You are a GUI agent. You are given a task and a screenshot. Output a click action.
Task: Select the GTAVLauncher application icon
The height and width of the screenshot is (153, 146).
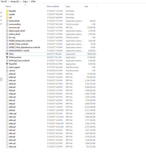(7, 57)
